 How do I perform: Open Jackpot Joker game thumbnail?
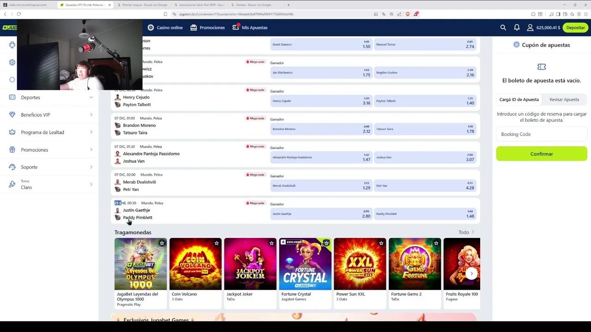coord(250,264)
